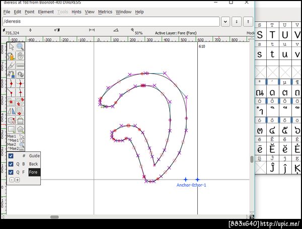Select the Add curve point tool
The height and width of the screenshot is (229, 302).
click(11, 83)
